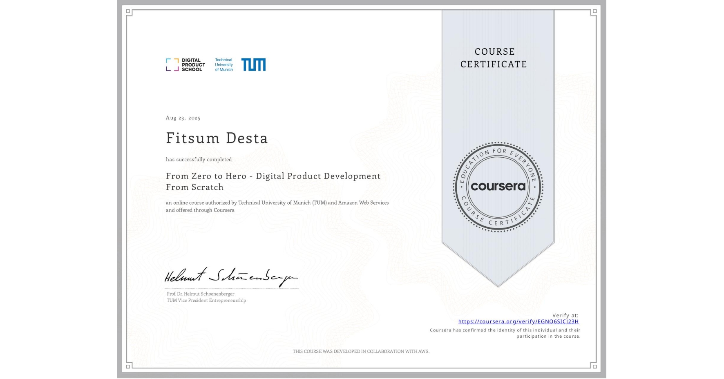Viewport: 724px width, 379px height.
Task: Select the AWS collaboration notice text
Action: tap(361, 351)
